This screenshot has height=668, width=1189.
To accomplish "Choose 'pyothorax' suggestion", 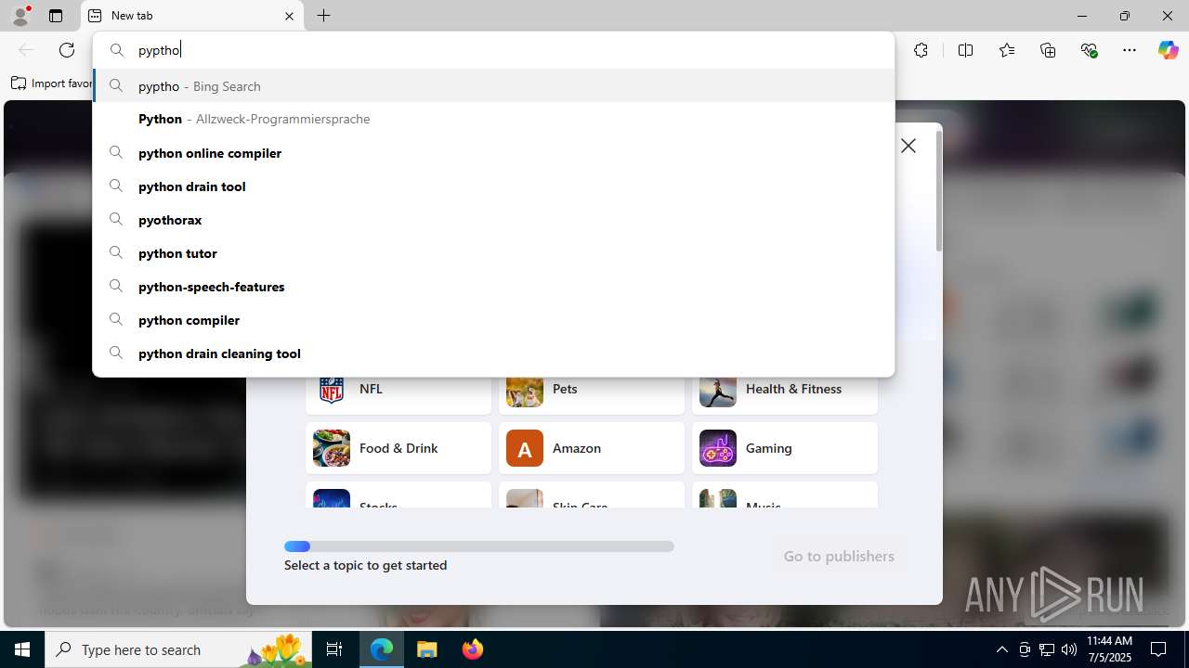I will coord(493,220).
